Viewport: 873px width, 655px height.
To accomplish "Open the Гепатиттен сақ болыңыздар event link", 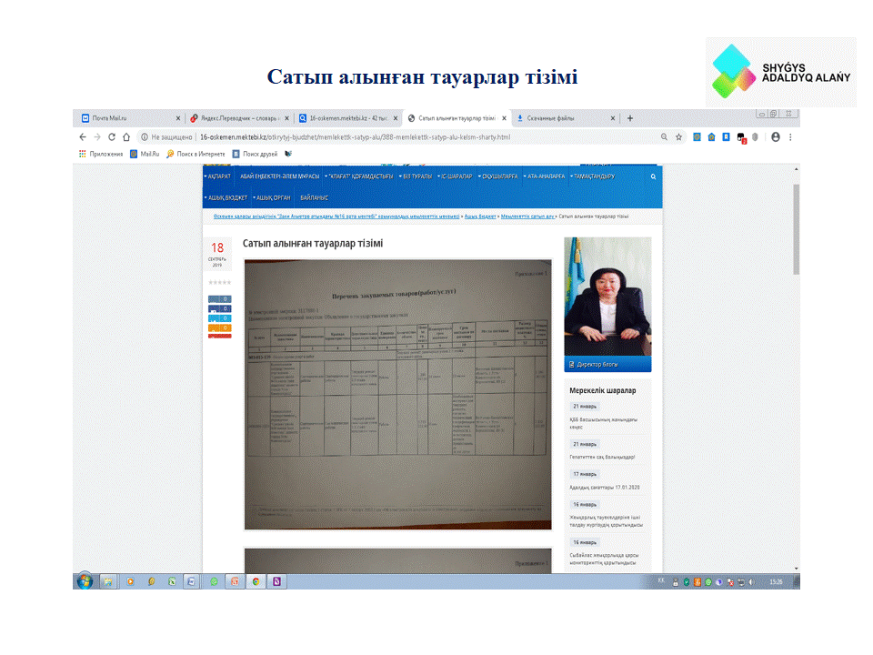I will point(602,458).
